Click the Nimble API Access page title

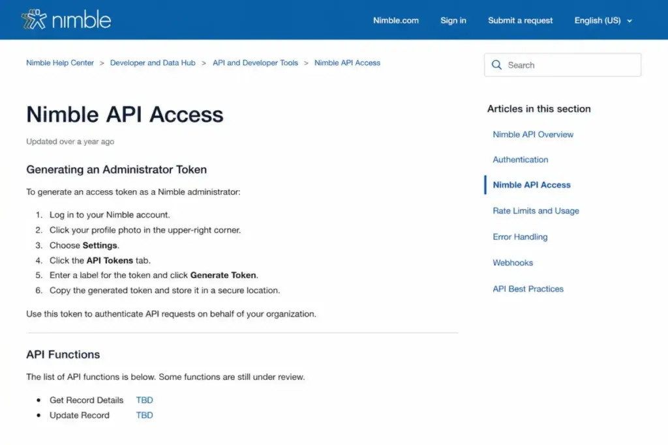[x=125, y=115]
